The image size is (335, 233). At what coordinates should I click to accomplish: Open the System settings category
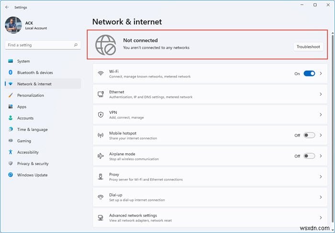pos(23,61)
